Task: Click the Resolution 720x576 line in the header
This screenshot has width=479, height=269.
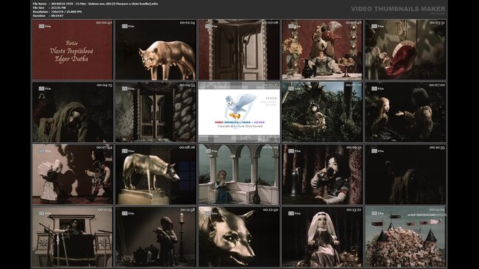Action: point(57,12)
